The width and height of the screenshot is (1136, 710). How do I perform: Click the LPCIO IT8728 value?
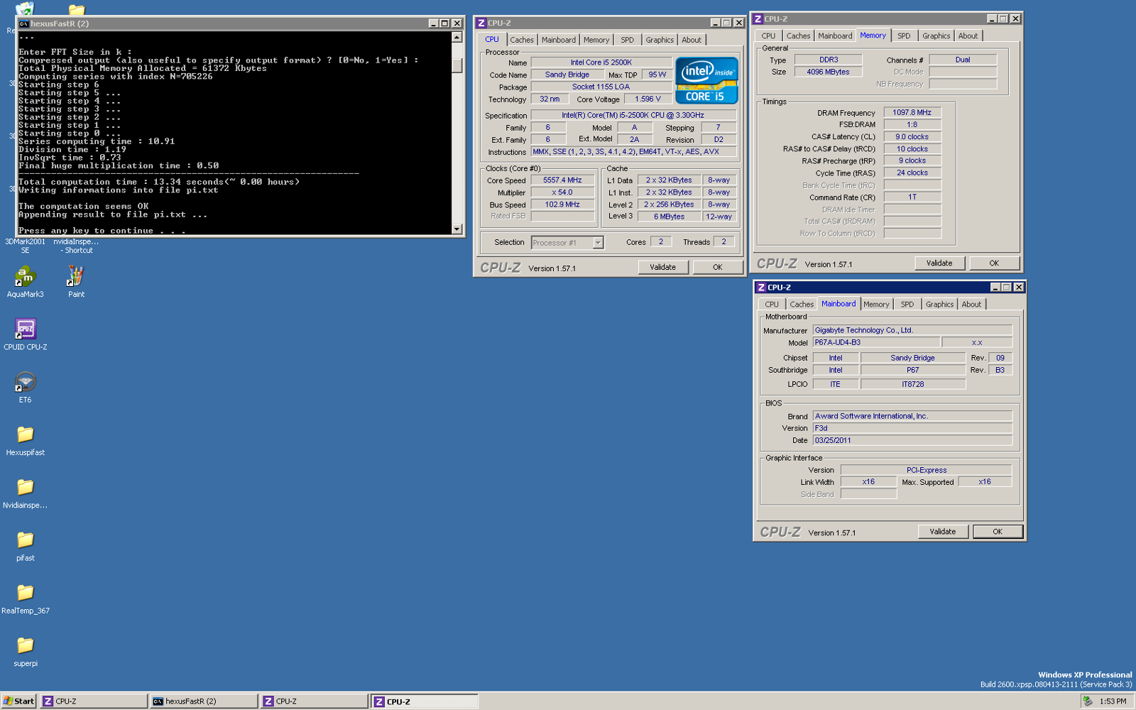(913, 384)
